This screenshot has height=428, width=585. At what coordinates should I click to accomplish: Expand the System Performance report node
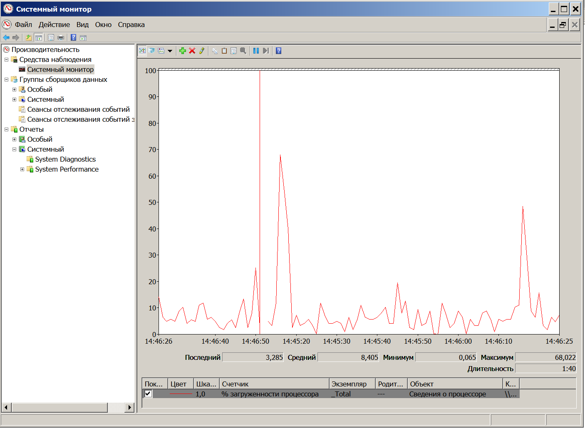point(22,169)
